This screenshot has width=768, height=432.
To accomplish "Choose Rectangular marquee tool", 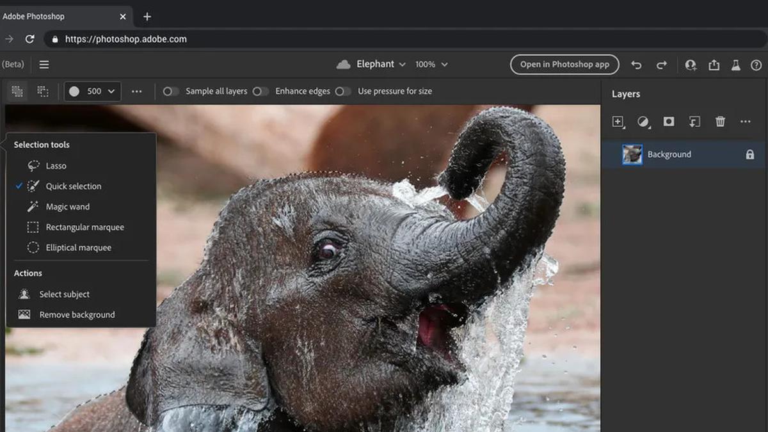I will [x=84, y=227].
